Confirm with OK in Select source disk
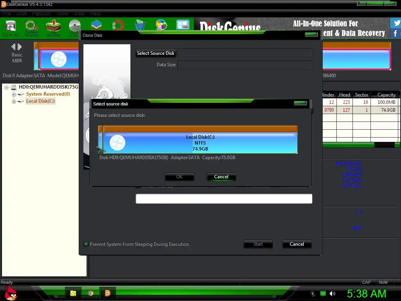The image size is (401, 301). pyautogui.click(x=179, y=177)
